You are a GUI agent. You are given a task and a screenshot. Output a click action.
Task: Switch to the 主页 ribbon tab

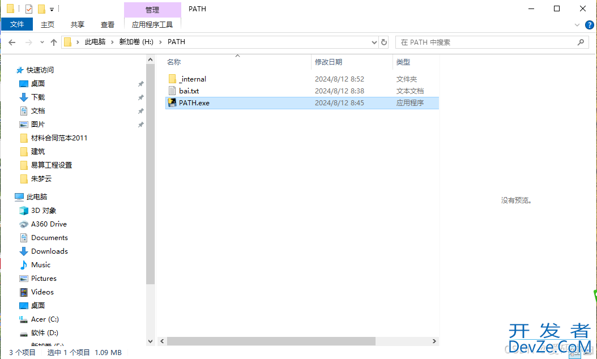point(48,25)
